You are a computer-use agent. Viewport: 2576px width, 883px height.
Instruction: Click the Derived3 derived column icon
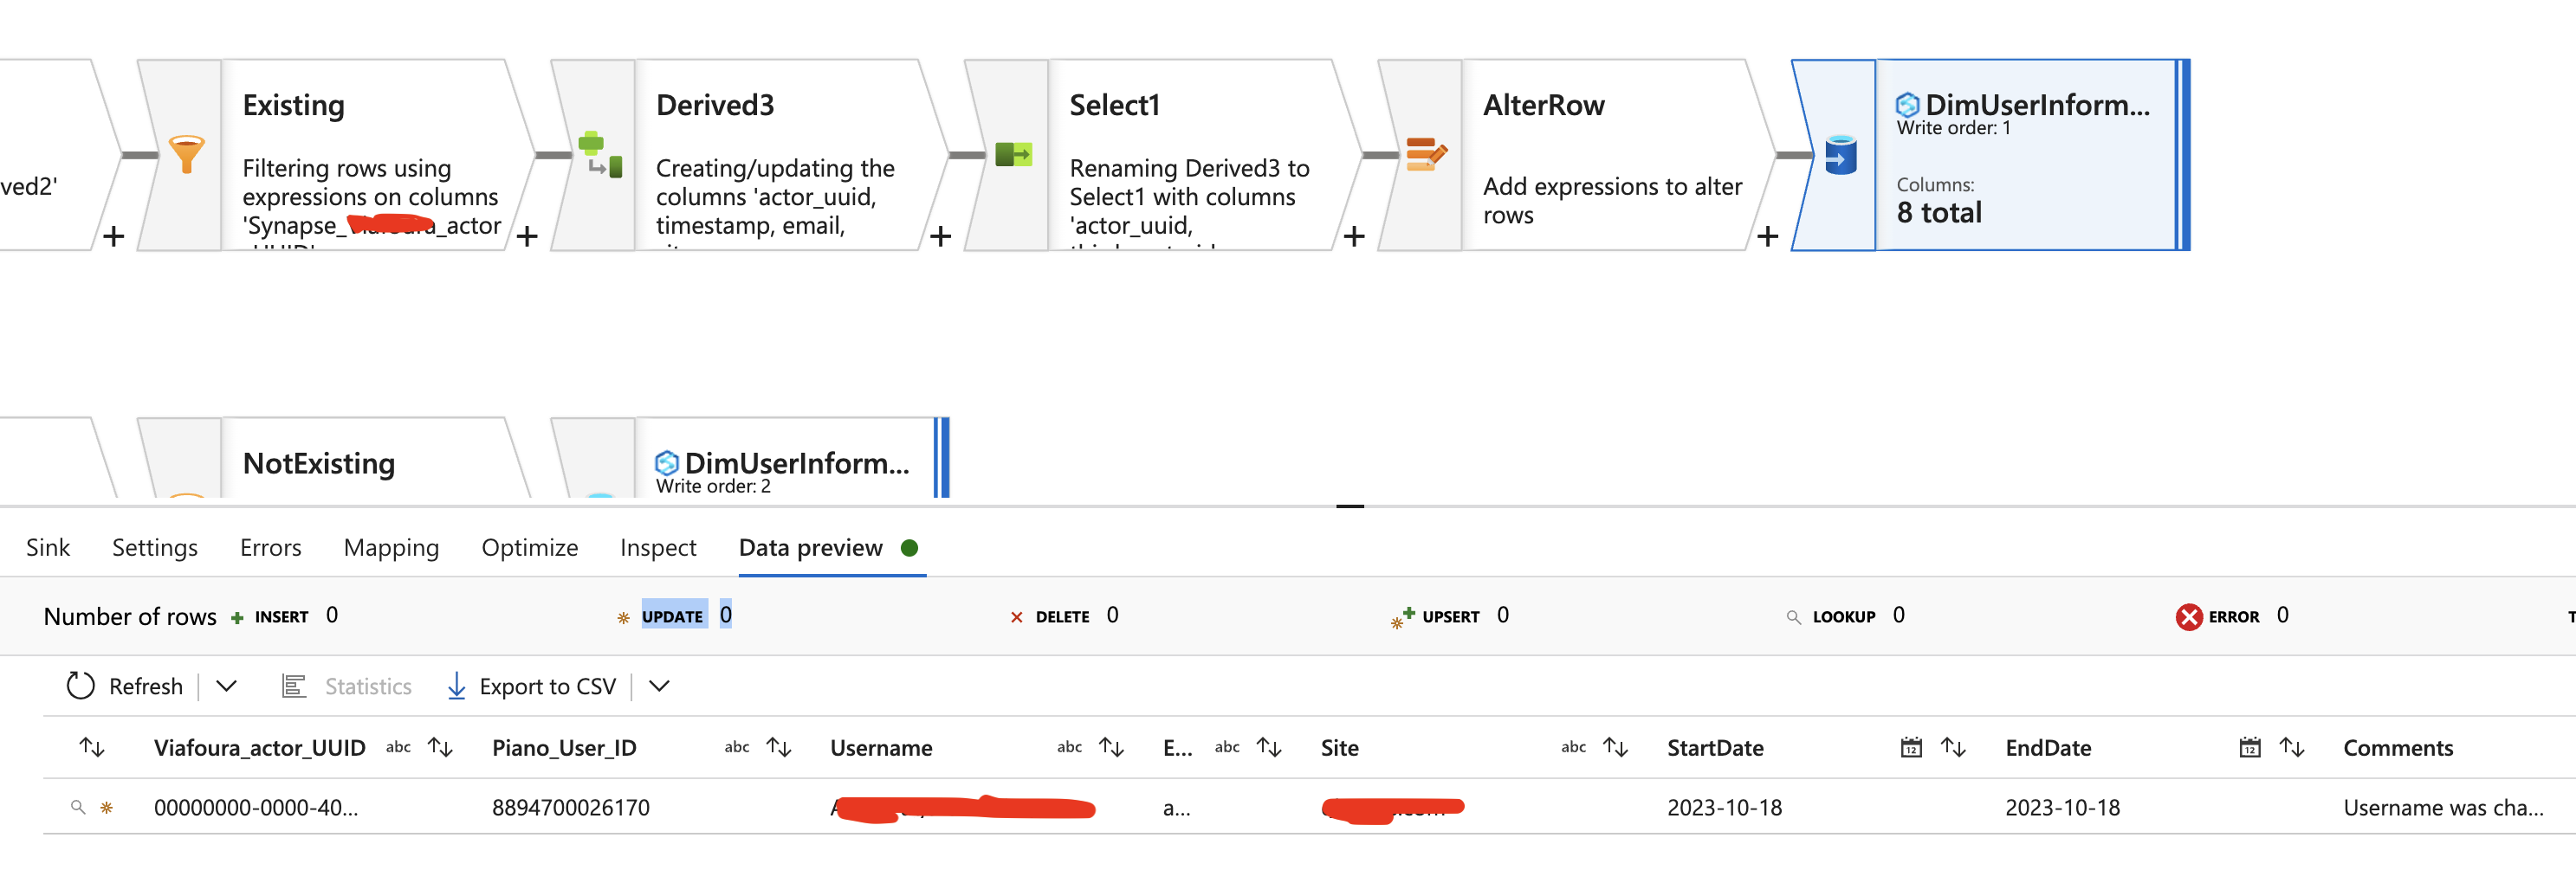tap(600, 154)
